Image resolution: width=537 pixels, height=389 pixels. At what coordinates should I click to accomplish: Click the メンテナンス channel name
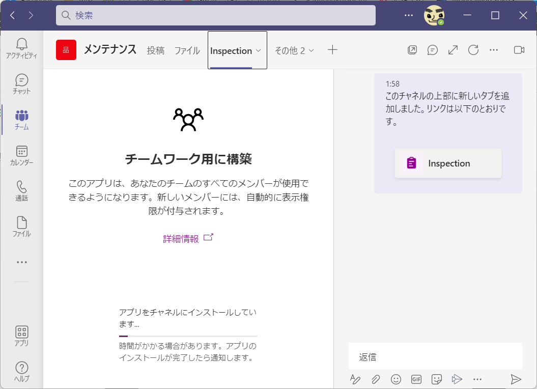[x=110, y=50]
